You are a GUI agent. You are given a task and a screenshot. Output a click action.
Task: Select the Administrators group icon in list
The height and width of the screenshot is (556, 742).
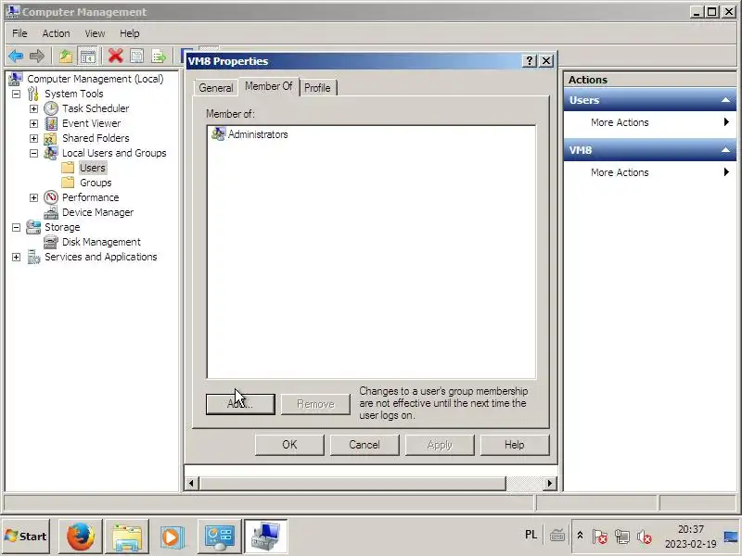point(218,134)
